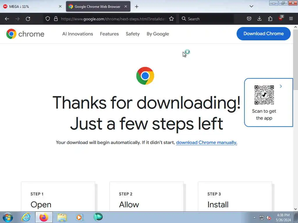Image resolution: width=298 pixels, height=223 pixels.
Task: Click the network tray icon
Action: click(x=262, y=218)
